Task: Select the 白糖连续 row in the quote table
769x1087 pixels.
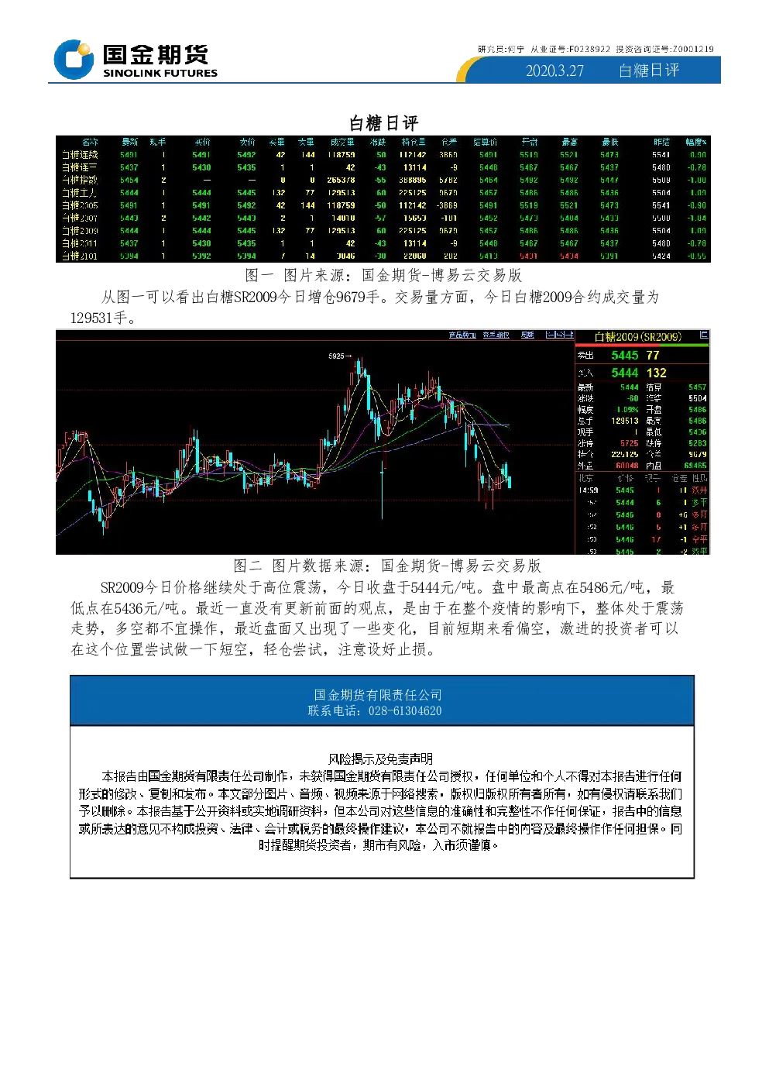Action: [382, 155]
